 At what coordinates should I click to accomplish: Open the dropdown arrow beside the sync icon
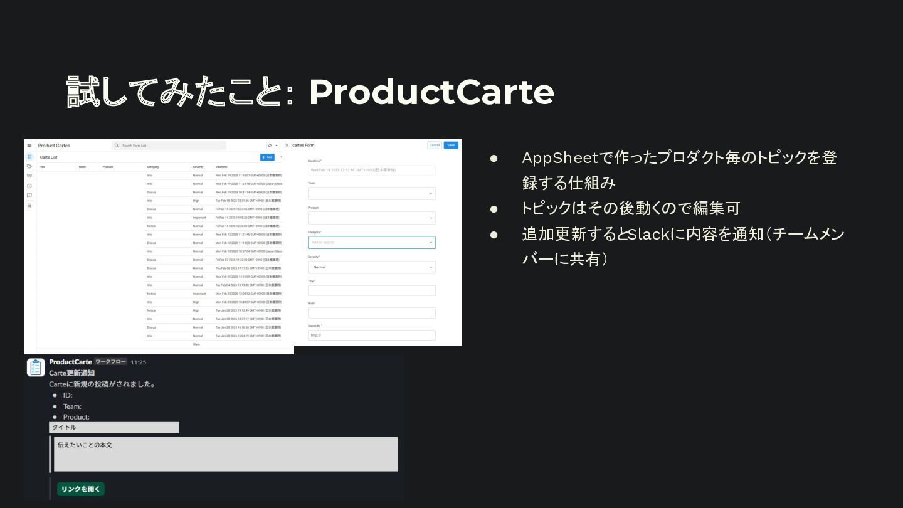point(277,146)
